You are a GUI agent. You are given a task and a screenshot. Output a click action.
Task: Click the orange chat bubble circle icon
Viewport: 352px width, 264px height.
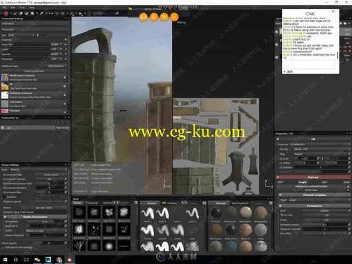[164, 17]
